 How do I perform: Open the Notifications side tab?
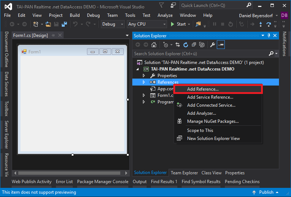pos(284,44)
